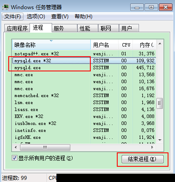The height and width of the screenshot is (182, 175).
Task: Open the 选项(O) menu
Action: [x=36, y=17]
